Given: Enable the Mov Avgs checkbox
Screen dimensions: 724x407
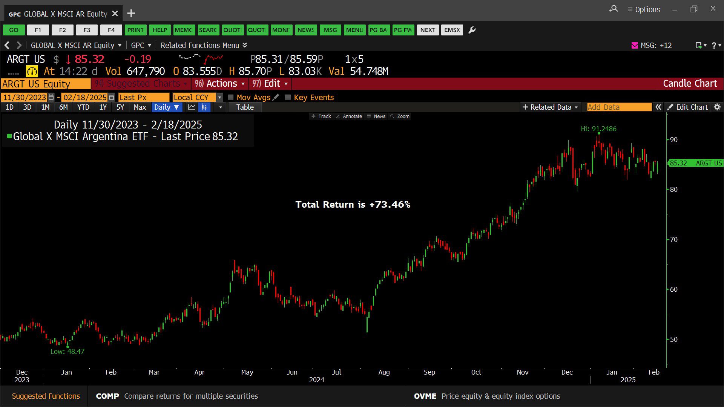Looking at the screenshot, I should coord(231,97).
